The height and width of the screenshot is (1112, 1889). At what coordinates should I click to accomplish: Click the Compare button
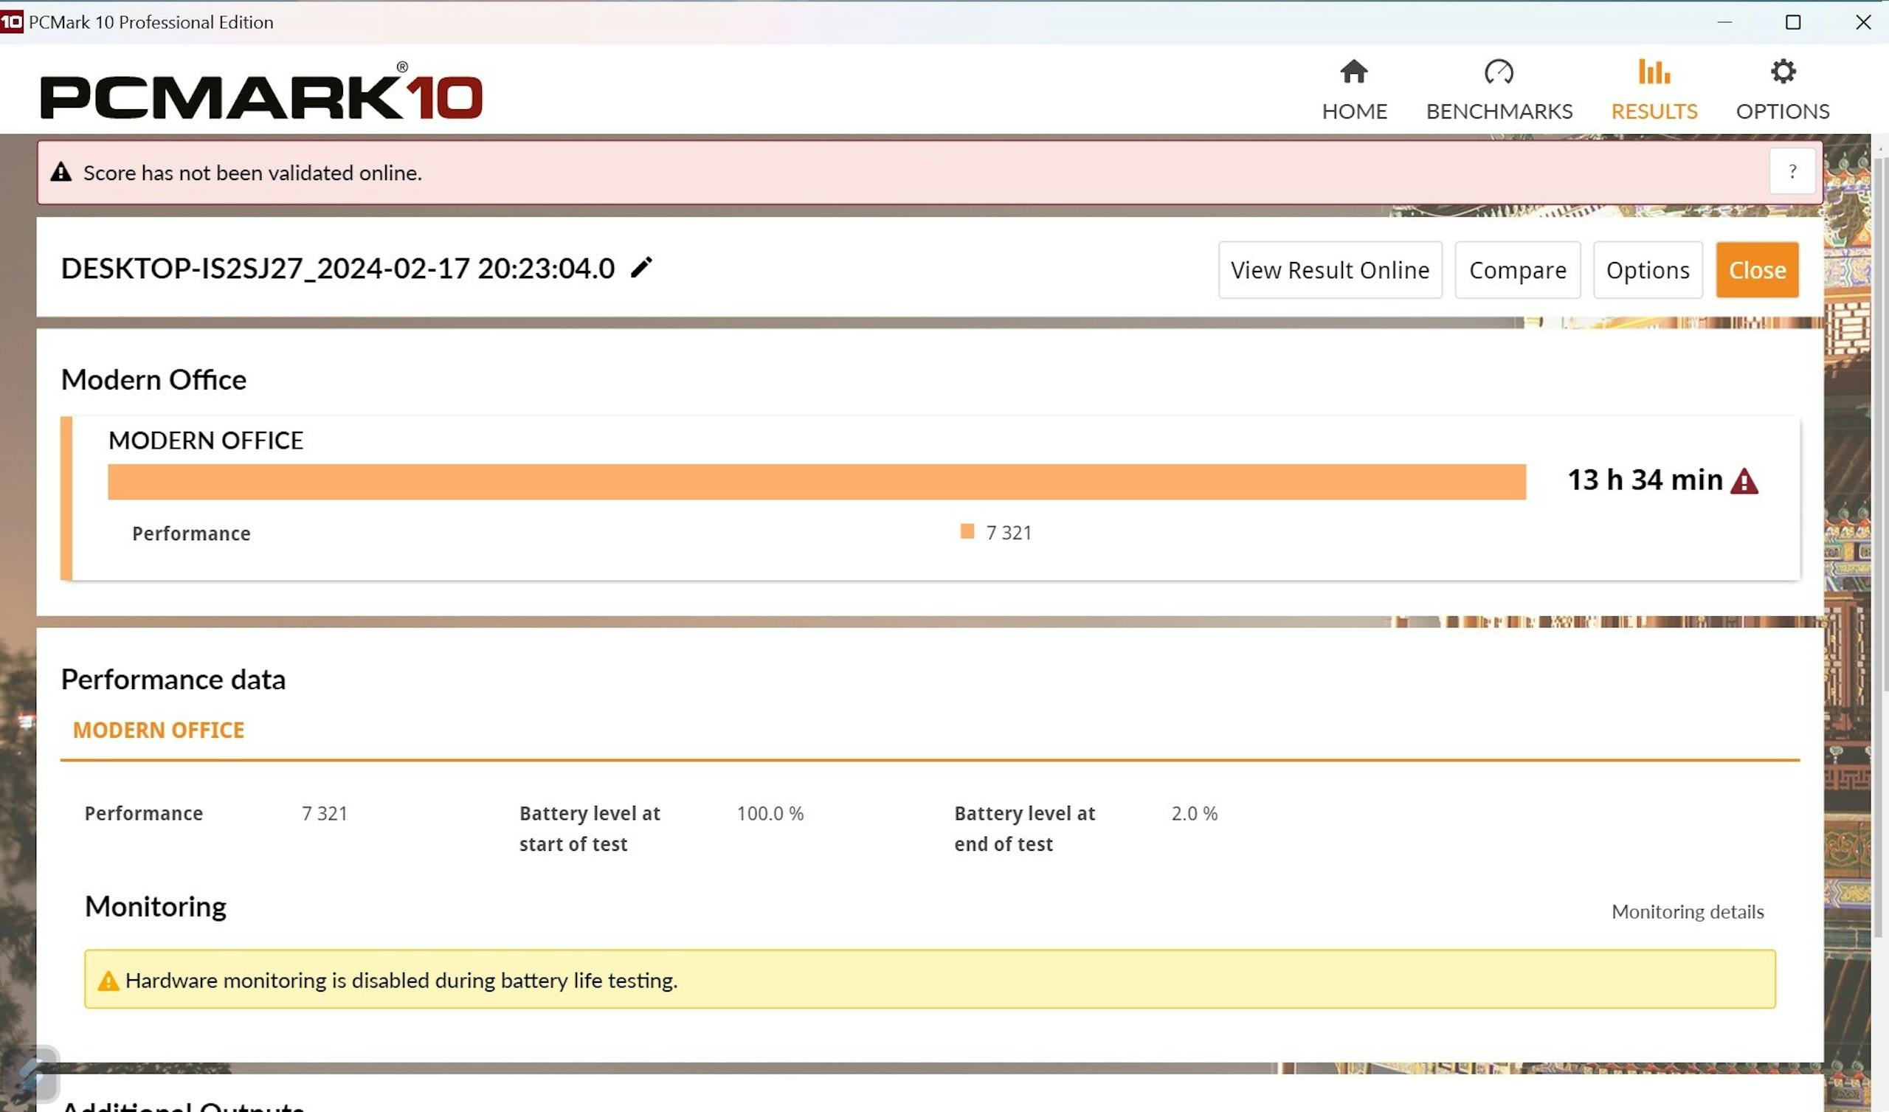click(x=1517, y=270)
